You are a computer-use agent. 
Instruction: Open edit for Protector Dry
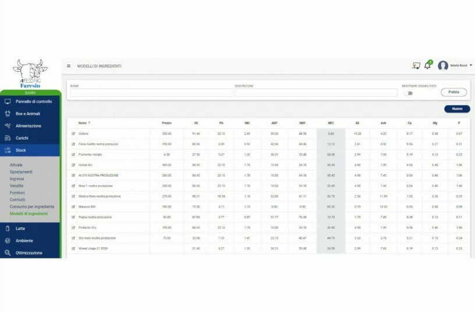[73, 228]
